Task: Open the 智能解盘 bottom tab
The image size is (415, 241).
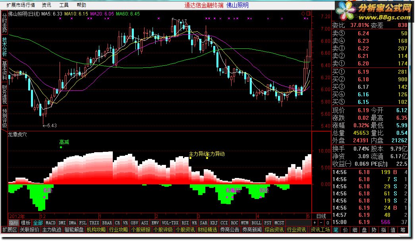Action: point(74,230)
